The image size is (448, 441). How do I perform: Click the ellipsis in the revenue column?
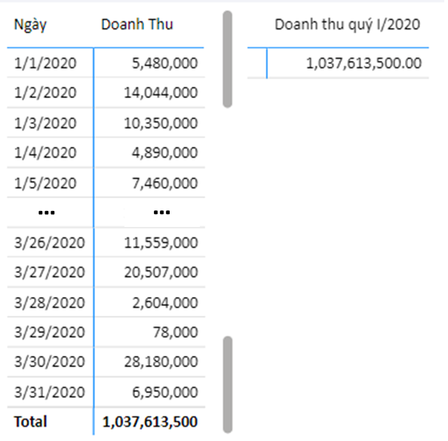[x=161, y=213]
